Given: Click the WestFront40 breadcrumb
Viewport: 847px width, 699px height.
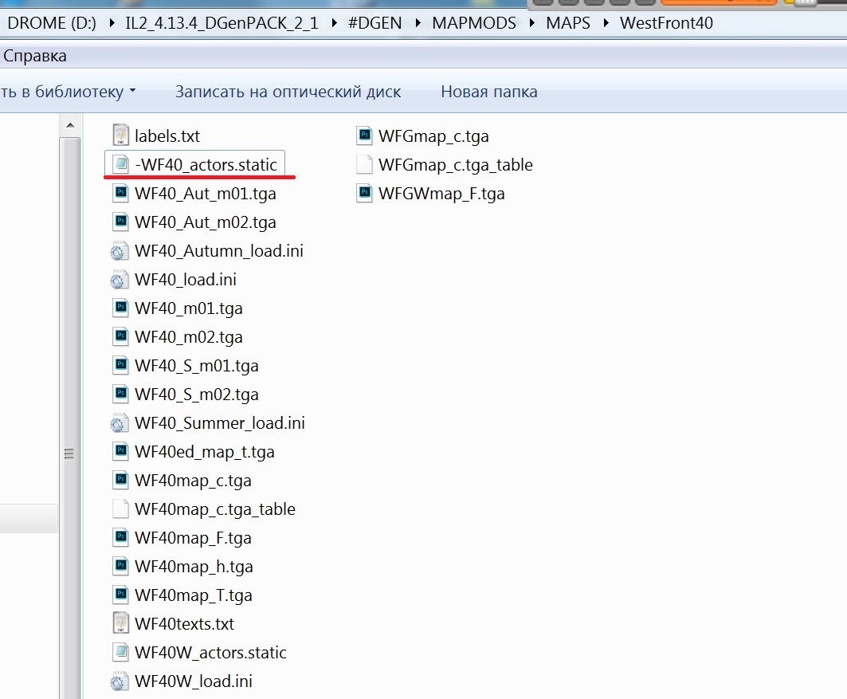Looking at the screenshot, I should [x=666, y=23].
